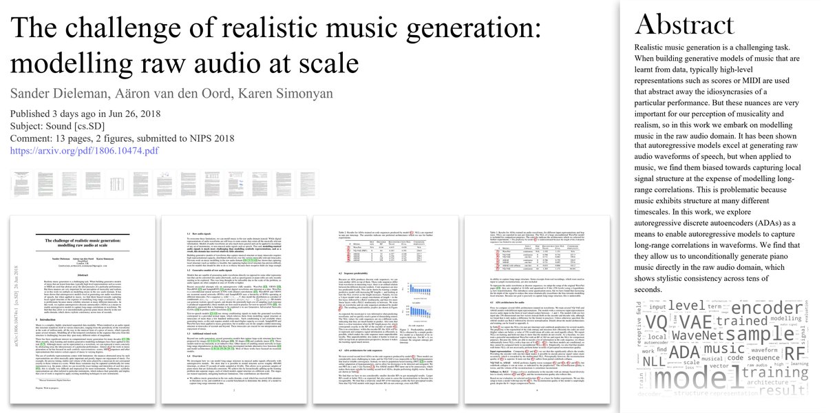Open the first small page thumbnail in the strip
Screen dimensions: 826x413
[x=21, y=184]
